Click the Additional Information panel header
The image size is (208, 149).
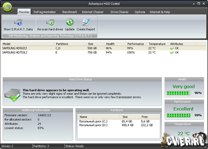pos(38,110)
